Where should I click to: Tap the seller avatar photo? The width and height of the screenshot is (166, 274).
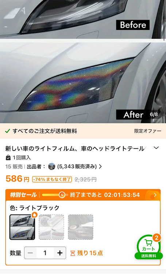tap(51, 166)
